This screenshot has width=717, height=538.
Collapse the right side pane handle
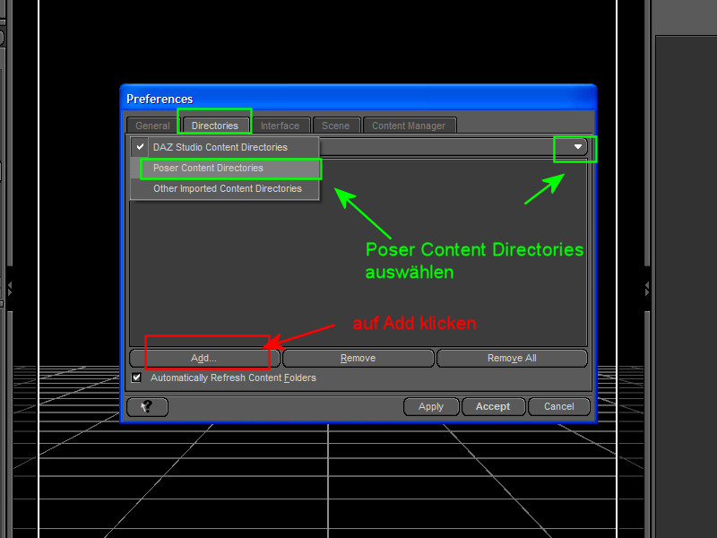click(646, 289)
